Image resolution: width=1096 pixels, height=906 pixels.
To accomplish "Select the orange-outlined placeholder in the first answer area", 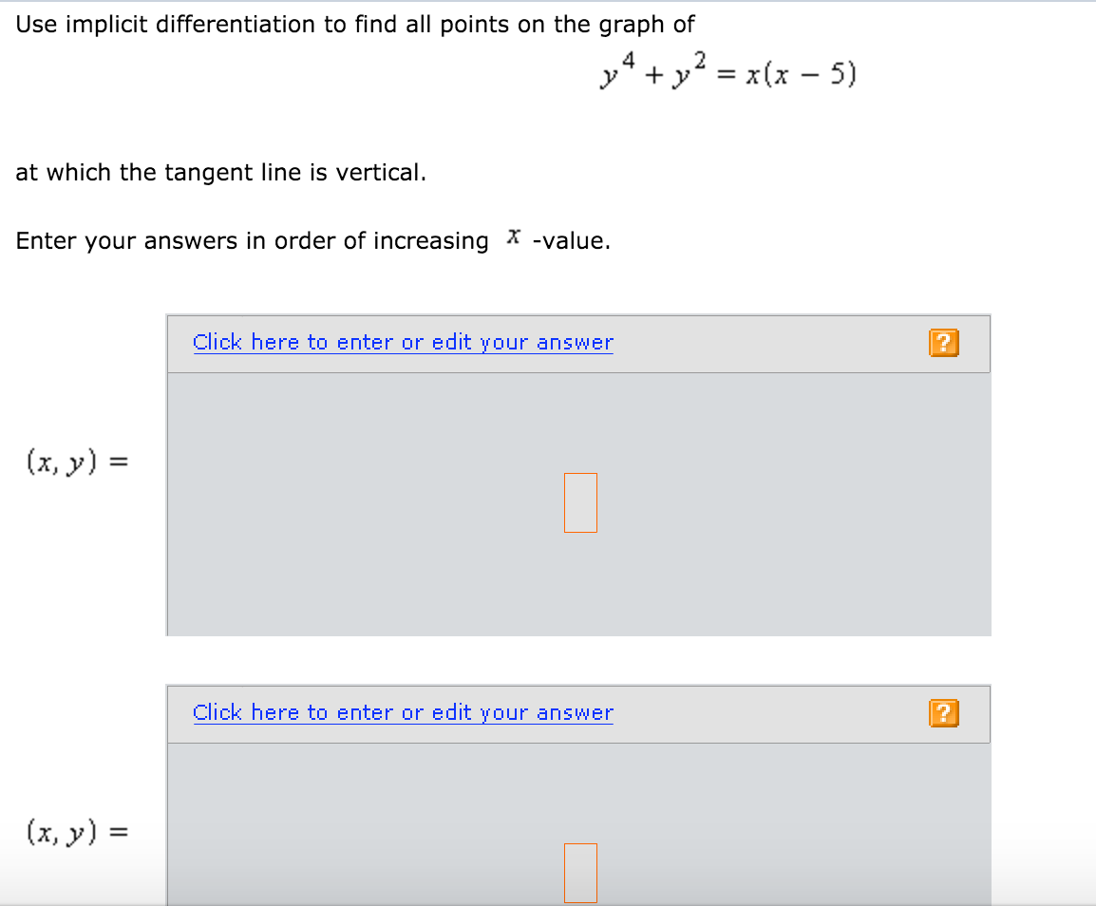I will [580, 502].
